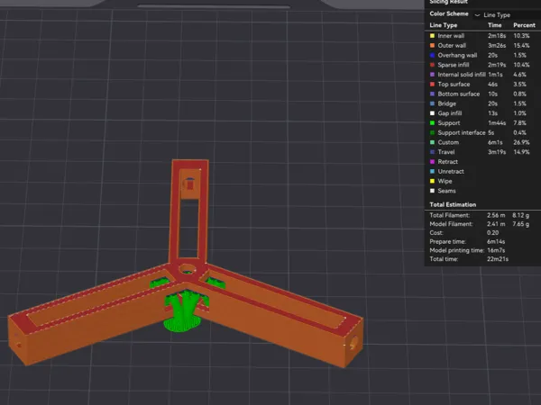
Task: Click the Total Filament 2.56 m value
Action: pos(496,215)
